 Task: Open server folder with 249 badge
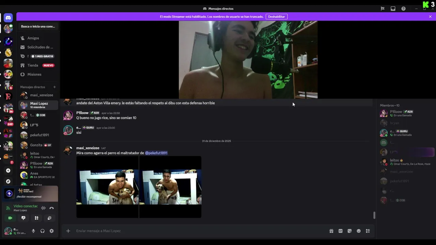pos(8,120)
